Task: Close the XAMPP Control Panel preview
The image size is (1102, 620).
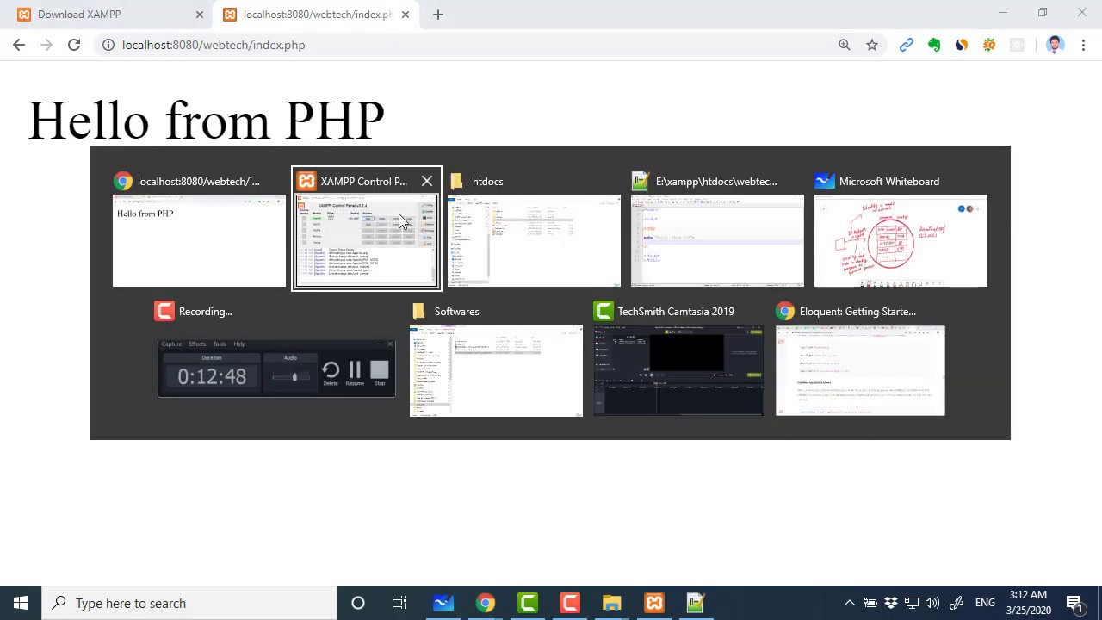Action: coord(427,181)
